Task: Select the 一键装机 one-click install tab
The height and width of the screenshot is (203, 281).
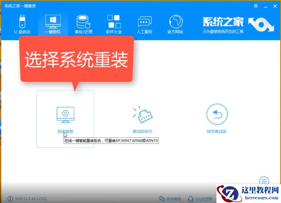Action: [53, 24]
